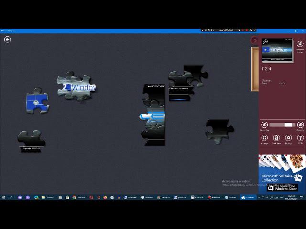Screen dimensions: 306x229
Task: Open the Microsoft Store taskbar icon
Action: pos(67,198)
